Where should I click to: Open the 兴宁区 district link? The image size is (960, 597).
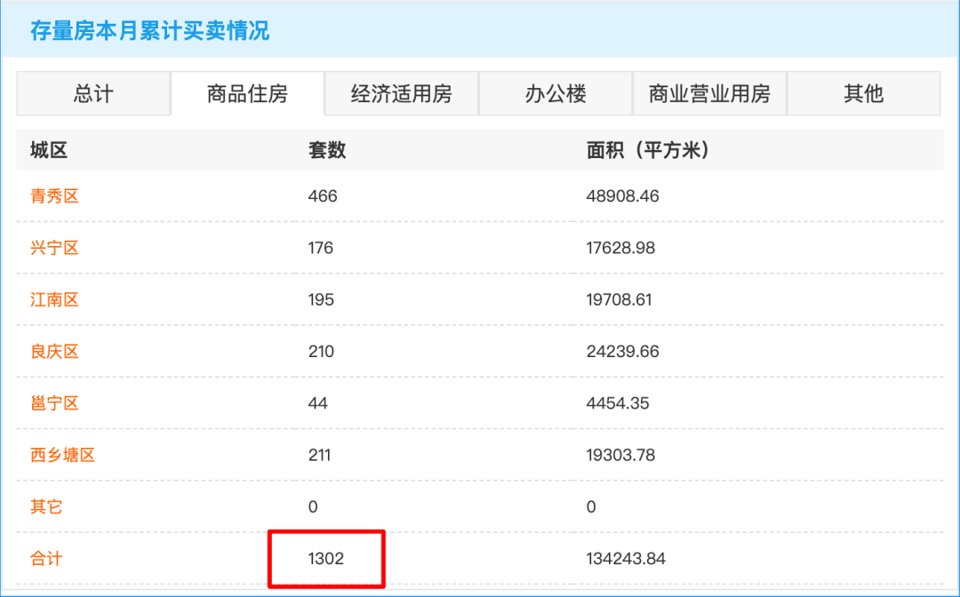pos(54,248)
